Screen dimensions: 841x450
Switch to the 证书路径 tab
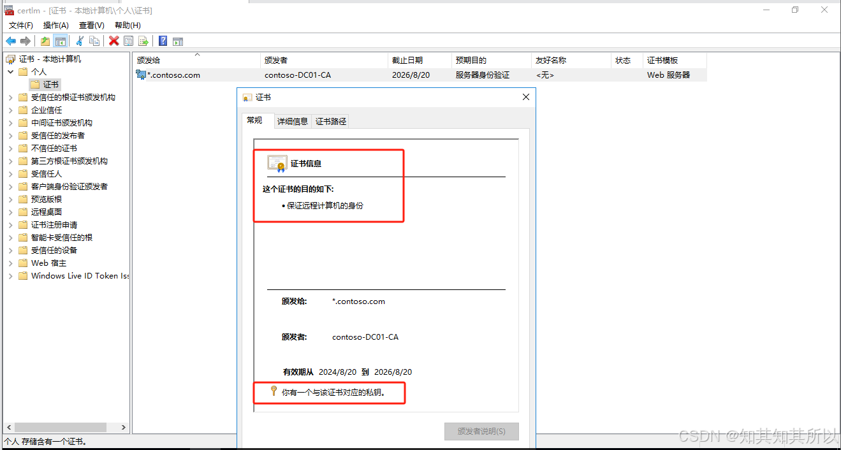click(x=331, y=121)
